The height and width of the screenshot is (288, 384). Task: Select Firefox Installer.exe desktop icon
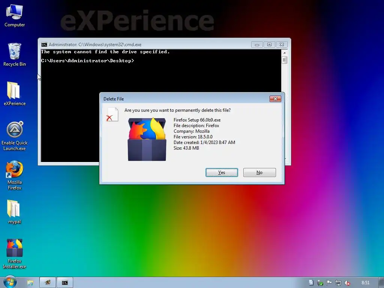[15, 254]
